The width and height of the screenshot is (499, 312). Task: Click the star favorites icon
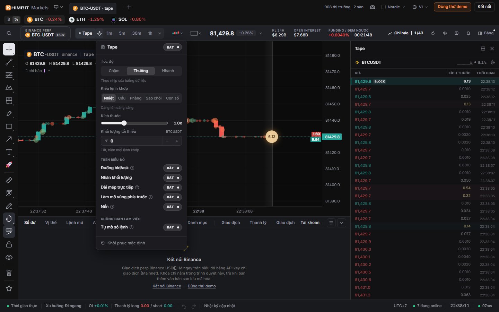point(9,288)
